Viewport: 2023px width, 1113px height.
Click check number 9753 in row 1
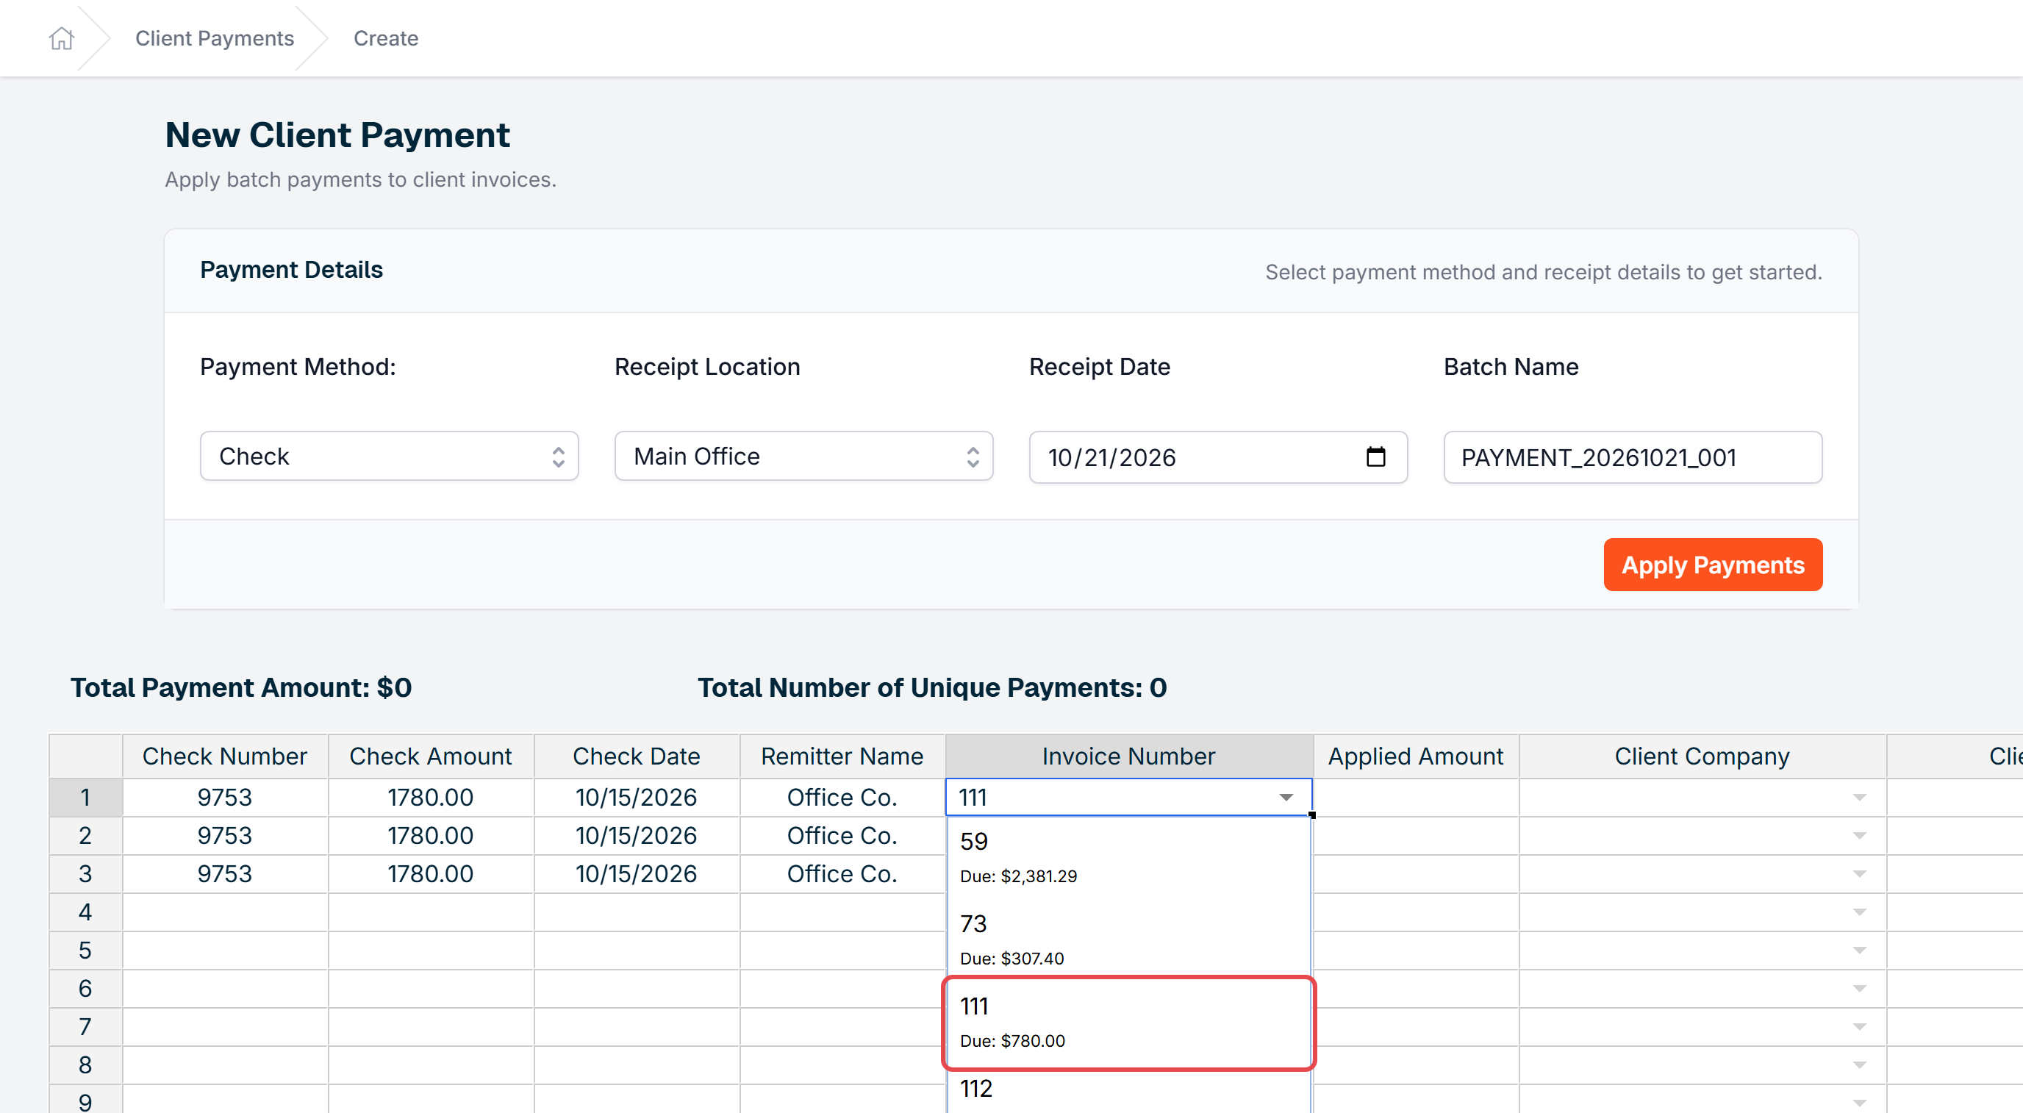point(225,797)
